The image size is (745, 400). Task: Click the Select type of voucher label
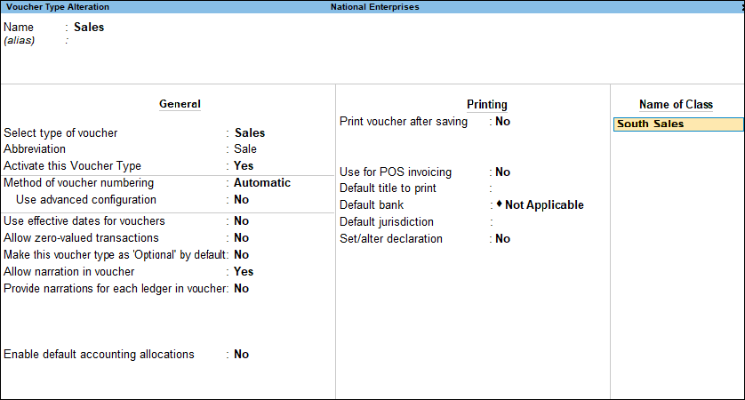[60, 133]
